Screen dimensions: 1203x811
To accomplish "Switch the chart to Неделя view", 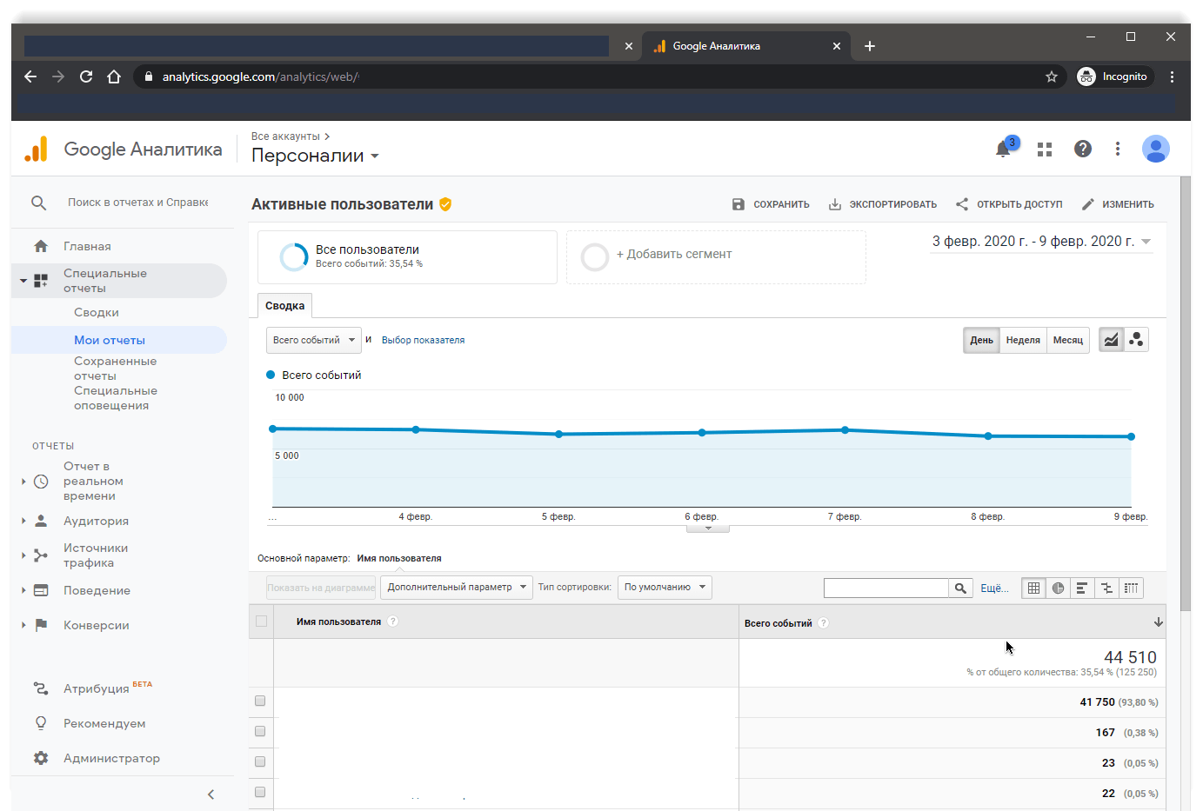I will pos(1023,340).
